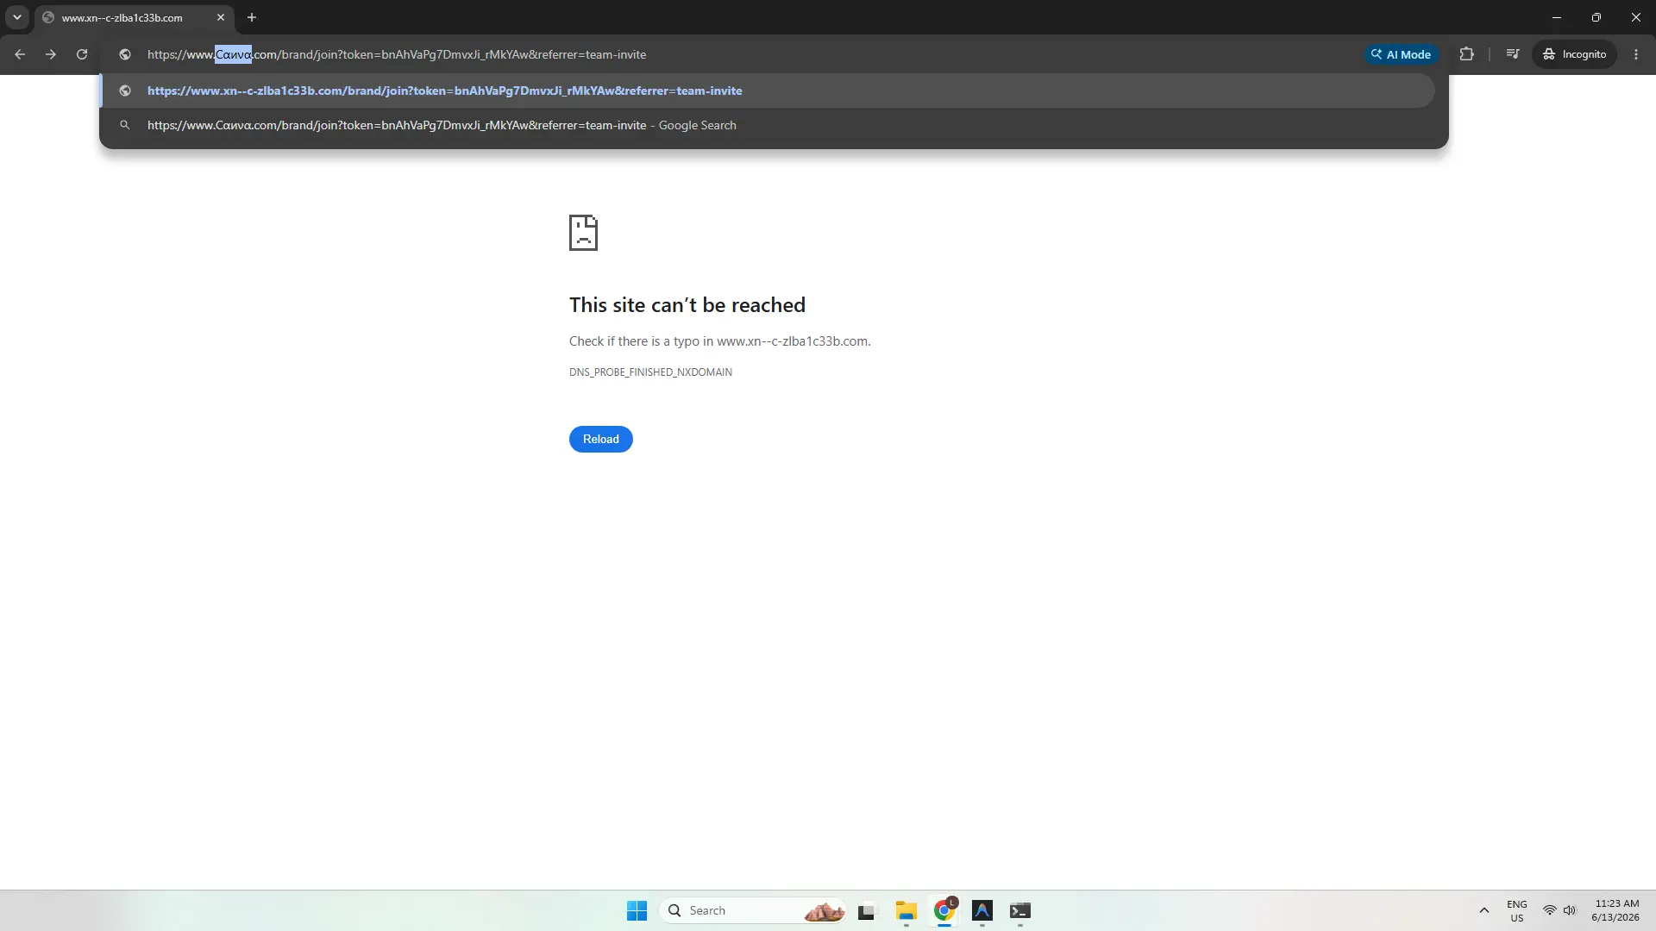Screen dimensions: 1656x931
Task: Open the tab search dropdown arrow
Action: (16, 17)
